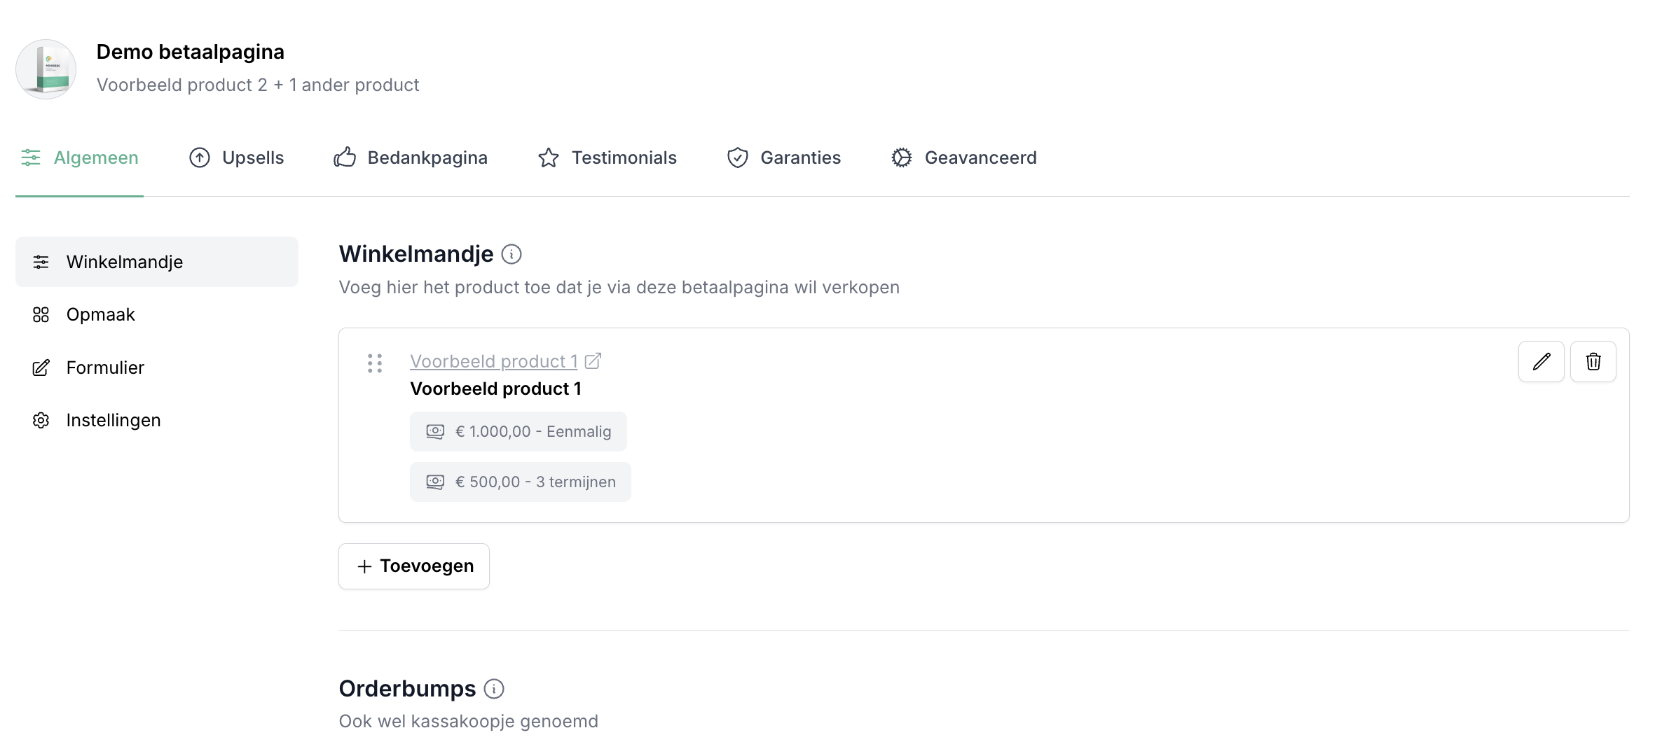The height and width of the screenshot is (742, 1655).
Task: Click the info icon next to Orderbumps
Action: coord(494,689)
